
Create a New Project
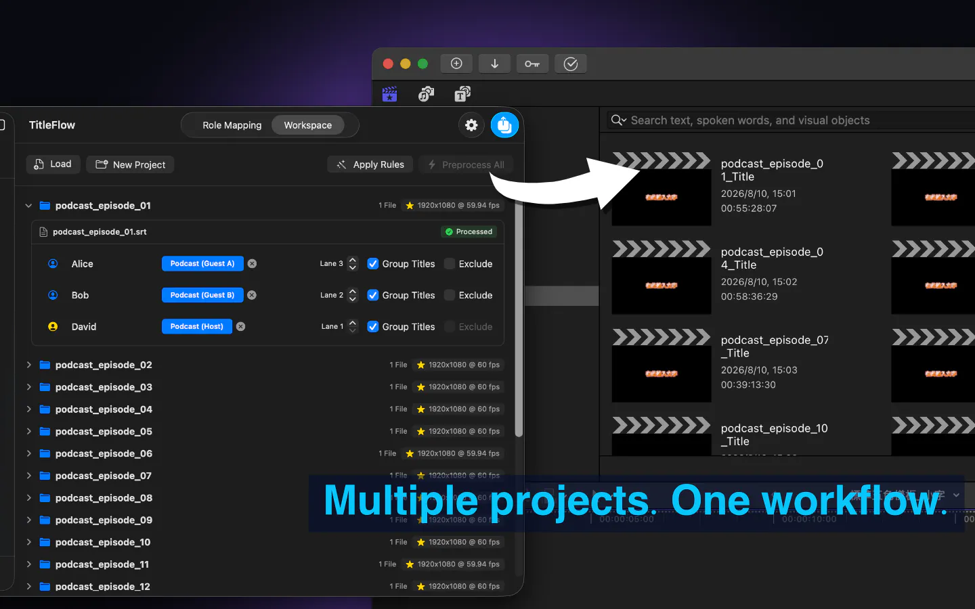coord(130,164)
